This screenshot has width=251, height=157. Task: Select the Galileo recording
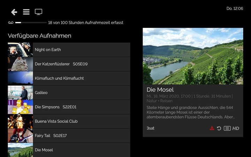pos(69,92)
